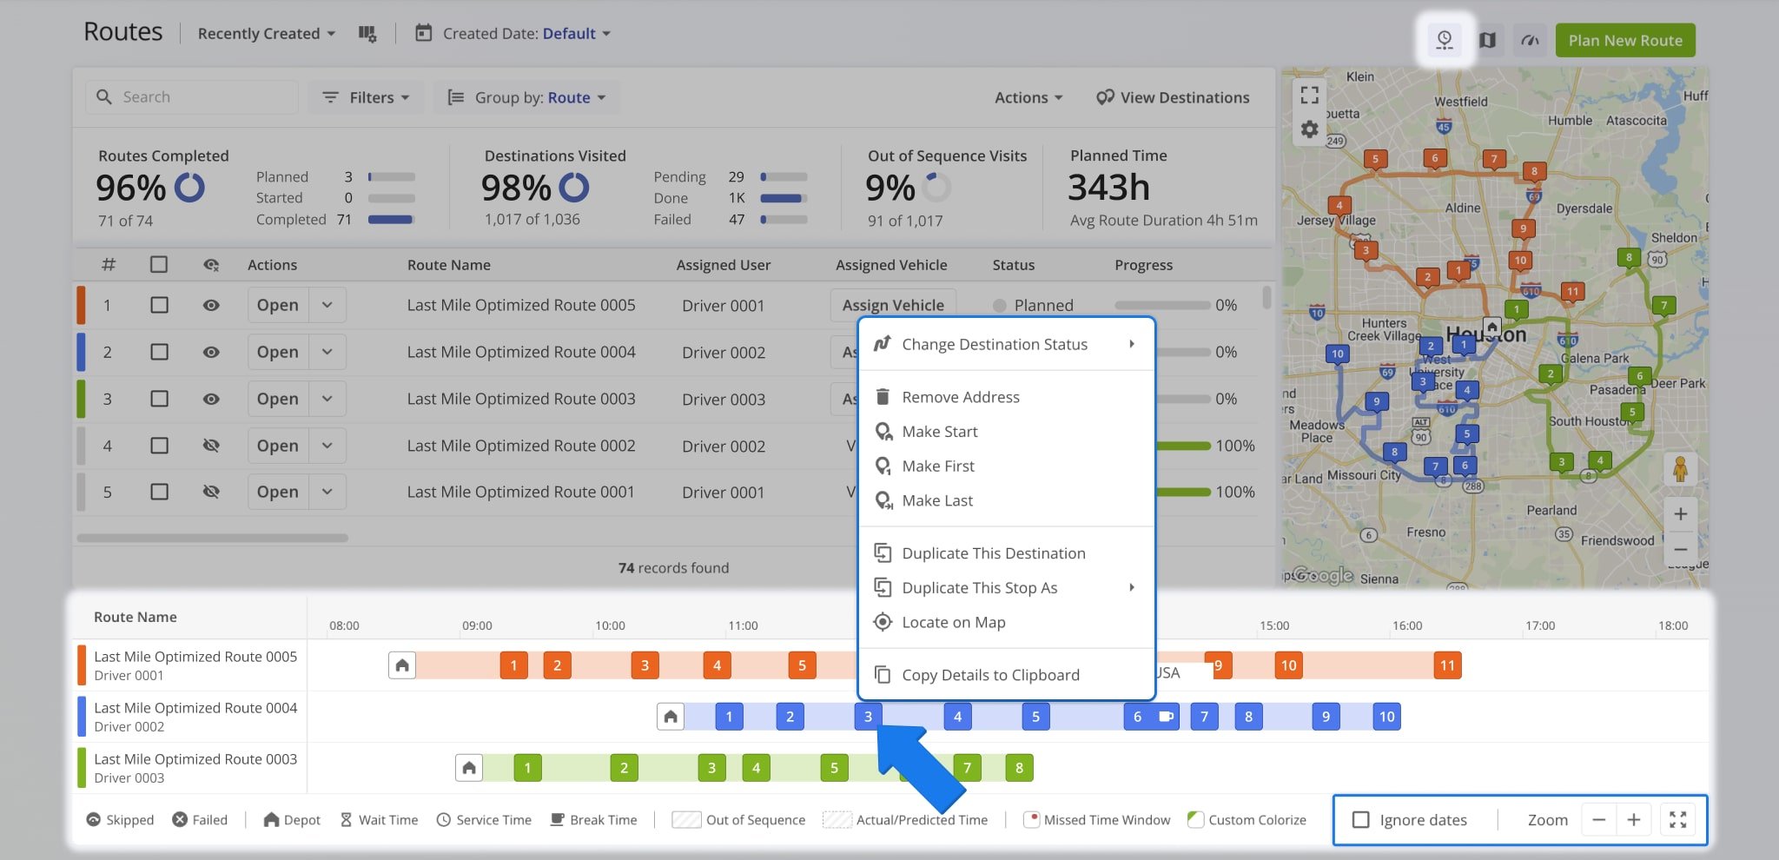
Task: Increase the timeline zoom with plus button
Action: click(1633, 819)
